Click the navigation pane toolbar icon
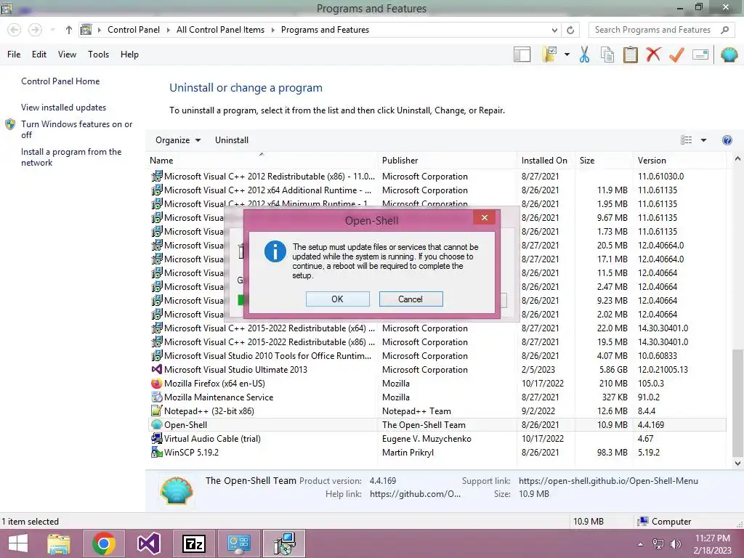This screenshot has width=744, height=558. [x=522, y=54]
